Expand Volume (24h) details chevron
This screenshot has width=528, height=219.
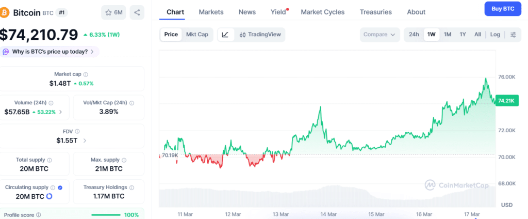[61, 112]
